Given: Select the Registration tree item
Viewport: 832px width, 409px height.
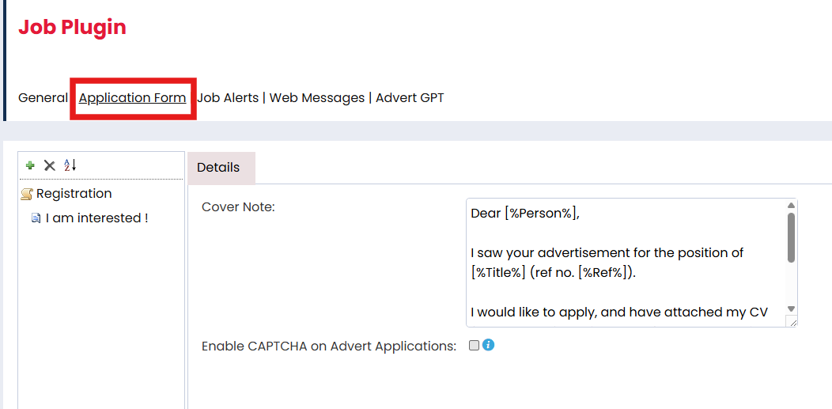Looking at the screenshot, I should point(74,194).
